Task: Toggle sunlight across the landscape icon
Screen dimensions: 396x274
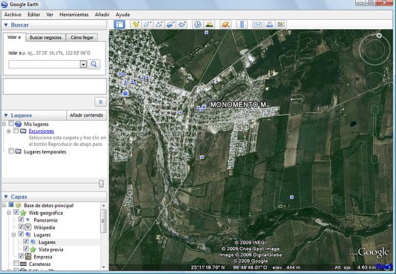Action: tap(210, 25)
